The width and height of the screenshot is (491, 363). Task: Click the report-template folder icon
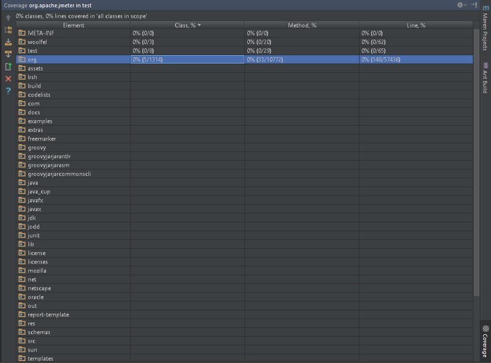[21, 315]
